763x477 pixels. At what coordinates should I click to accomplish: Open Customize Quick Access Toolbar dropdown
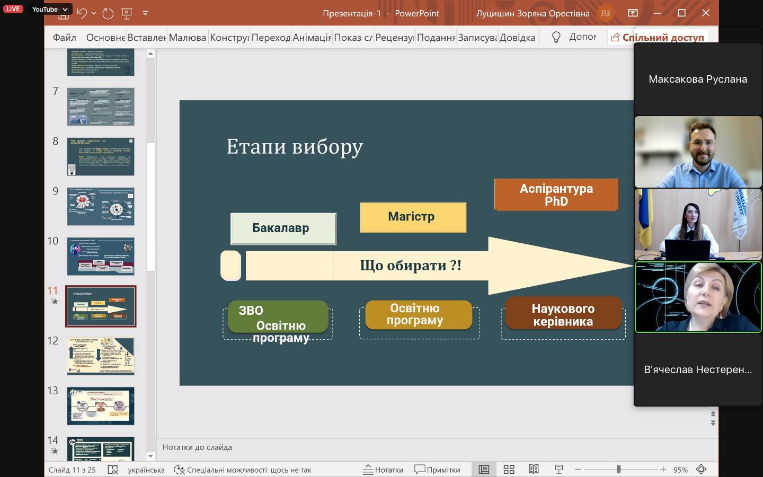pyautogui.click(x=145, y=14)
